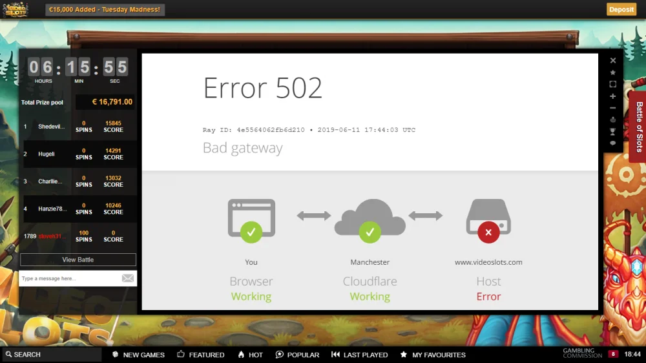This screenshot has height=363, width=646.
Task: Open the Search field in bottom bar
Action: click(x=52, y=355)
